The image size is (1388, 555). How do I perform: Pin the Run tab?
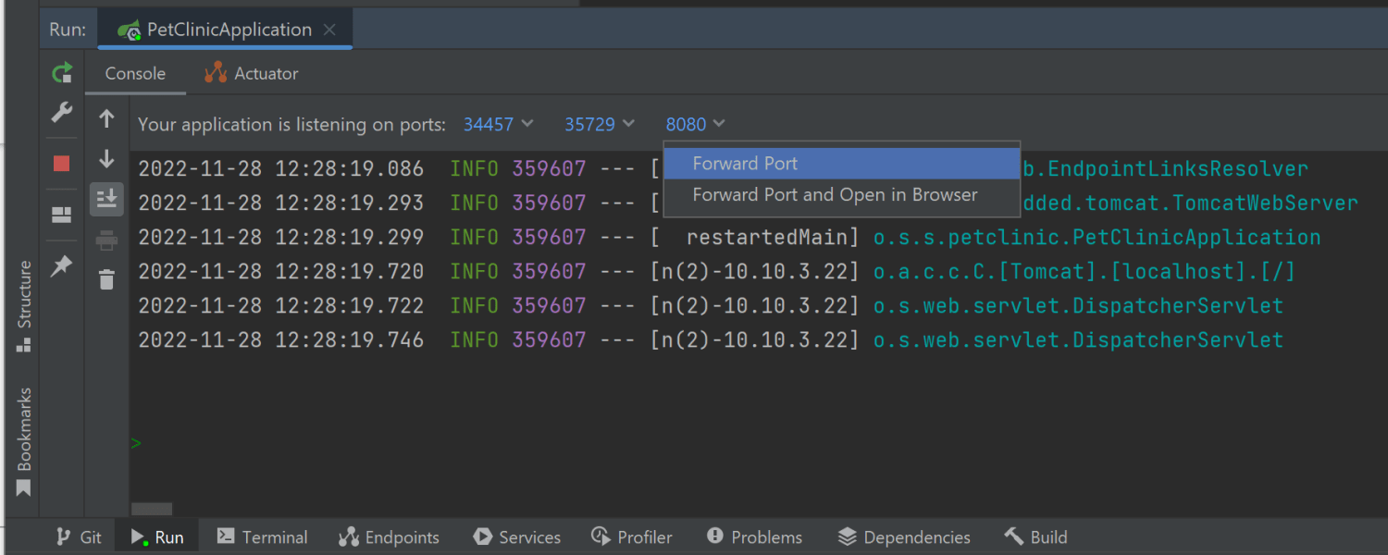click(62, 266)
